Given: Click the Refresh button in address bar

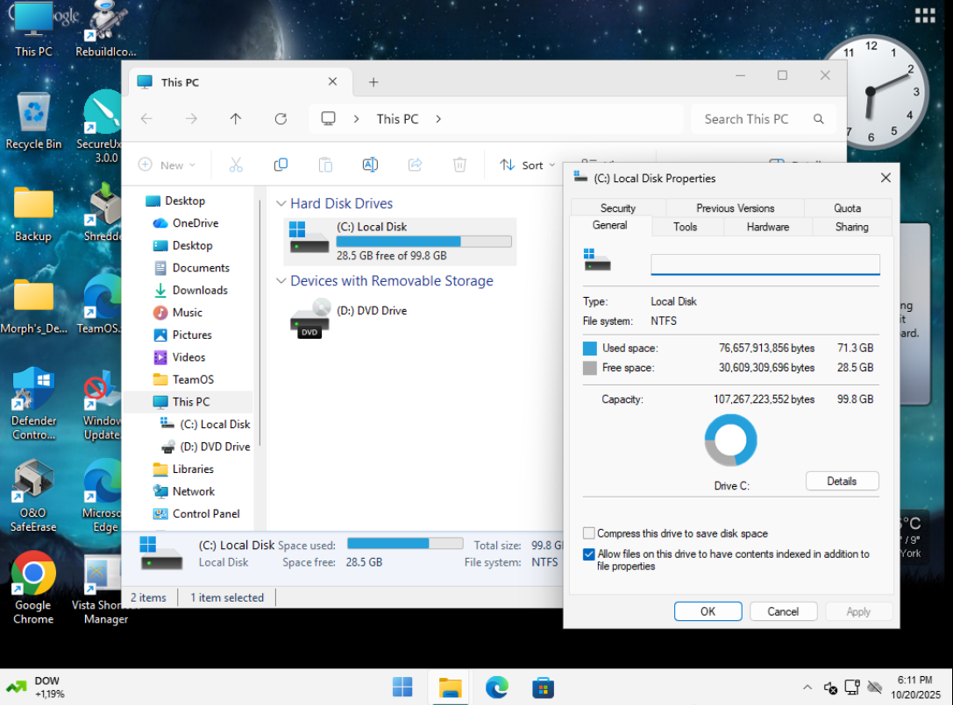Looking at the screenshot, I should 281,119.
